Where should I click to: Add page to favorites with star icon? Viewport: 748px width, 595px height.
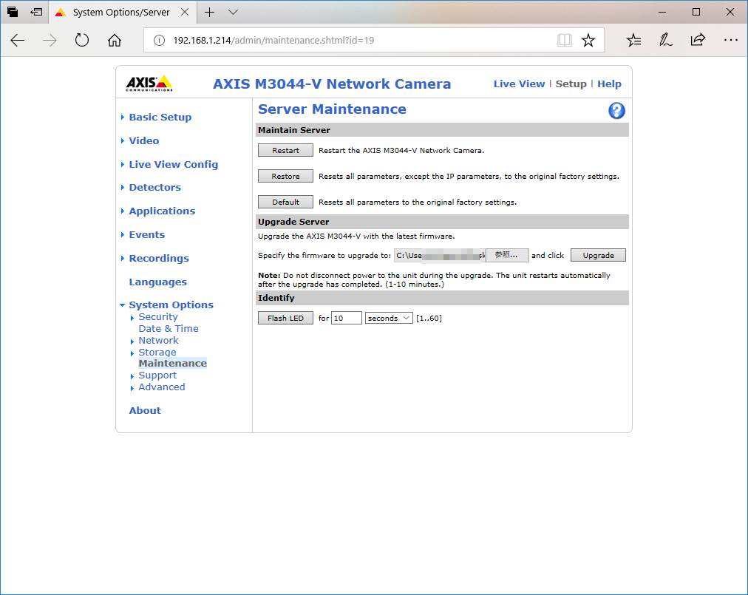[x=588, y=40]
